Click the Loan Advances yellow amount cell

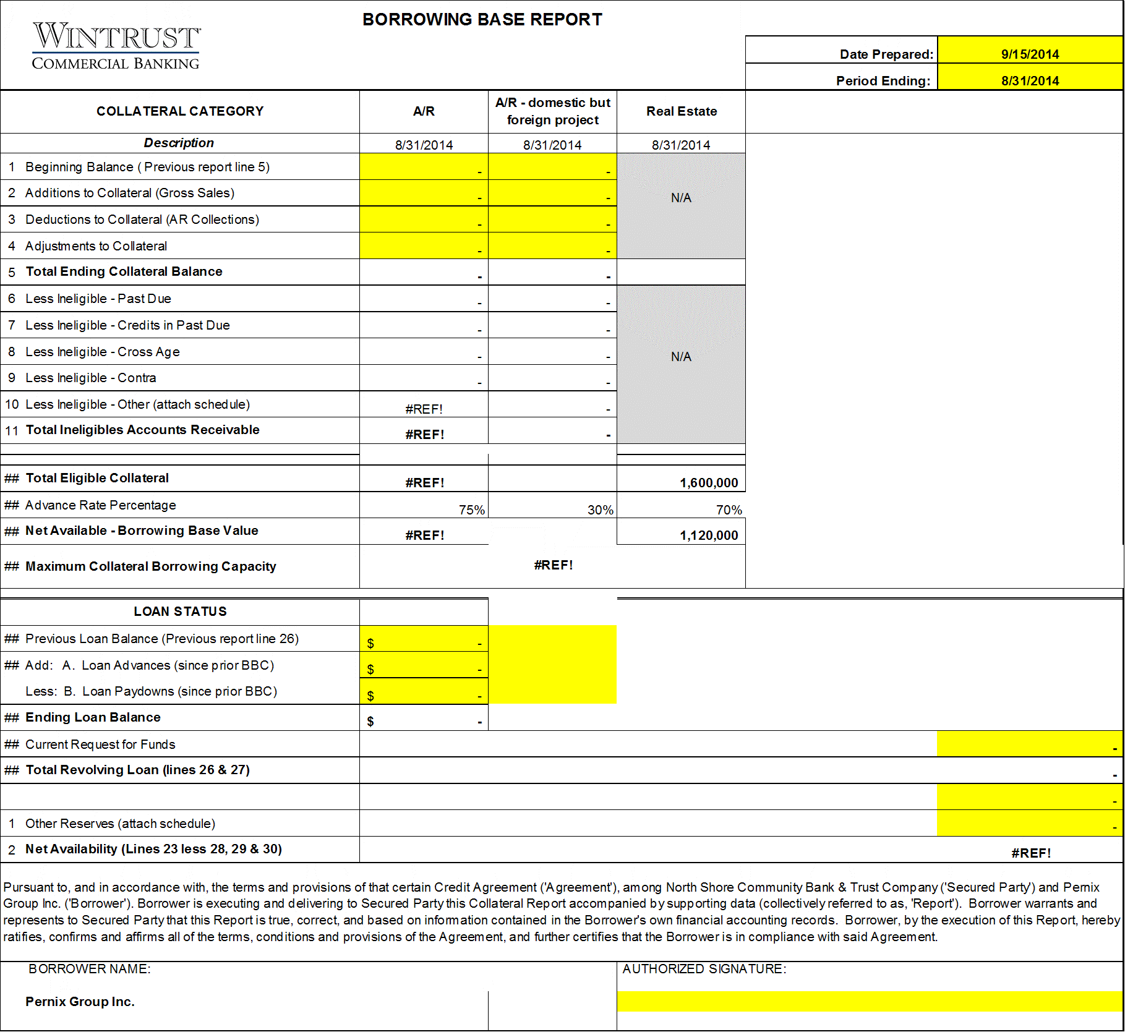pos(424,665)
